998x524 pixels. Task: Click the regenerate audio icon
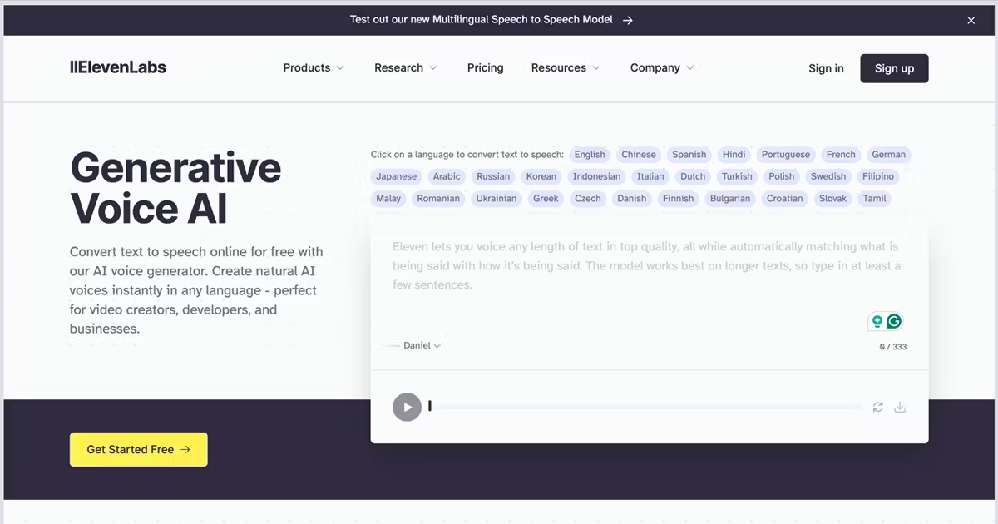click(878, 407)
